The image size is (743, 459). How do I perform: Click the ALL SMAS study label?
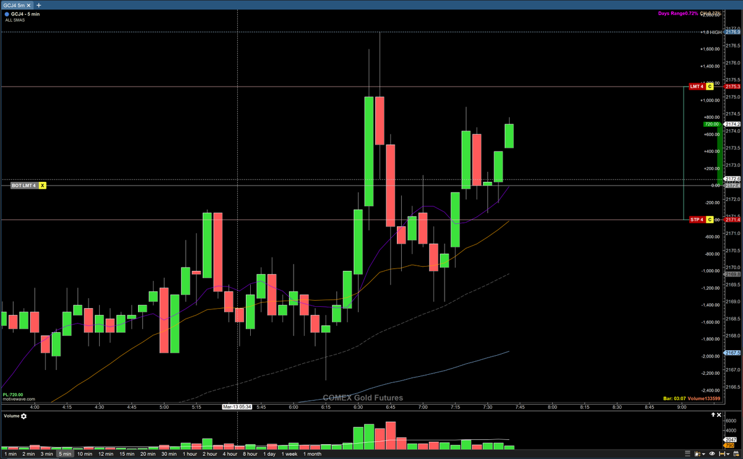point(15,20)
